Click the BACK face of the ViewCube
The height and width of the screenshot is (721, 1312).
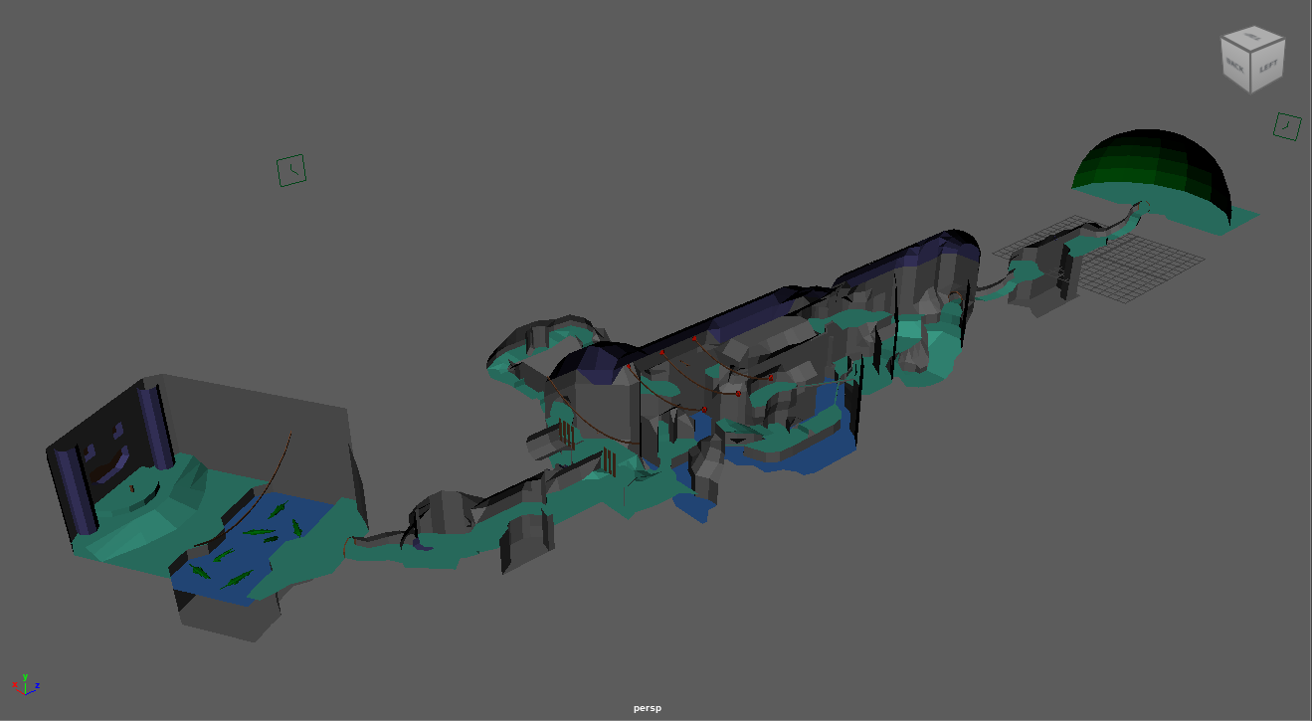[1235, 68]
